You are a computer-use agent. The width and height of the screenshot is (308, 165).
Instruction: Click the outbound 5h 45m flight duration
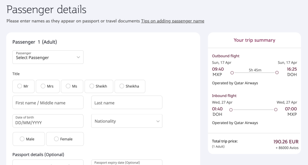click(255, 70)
